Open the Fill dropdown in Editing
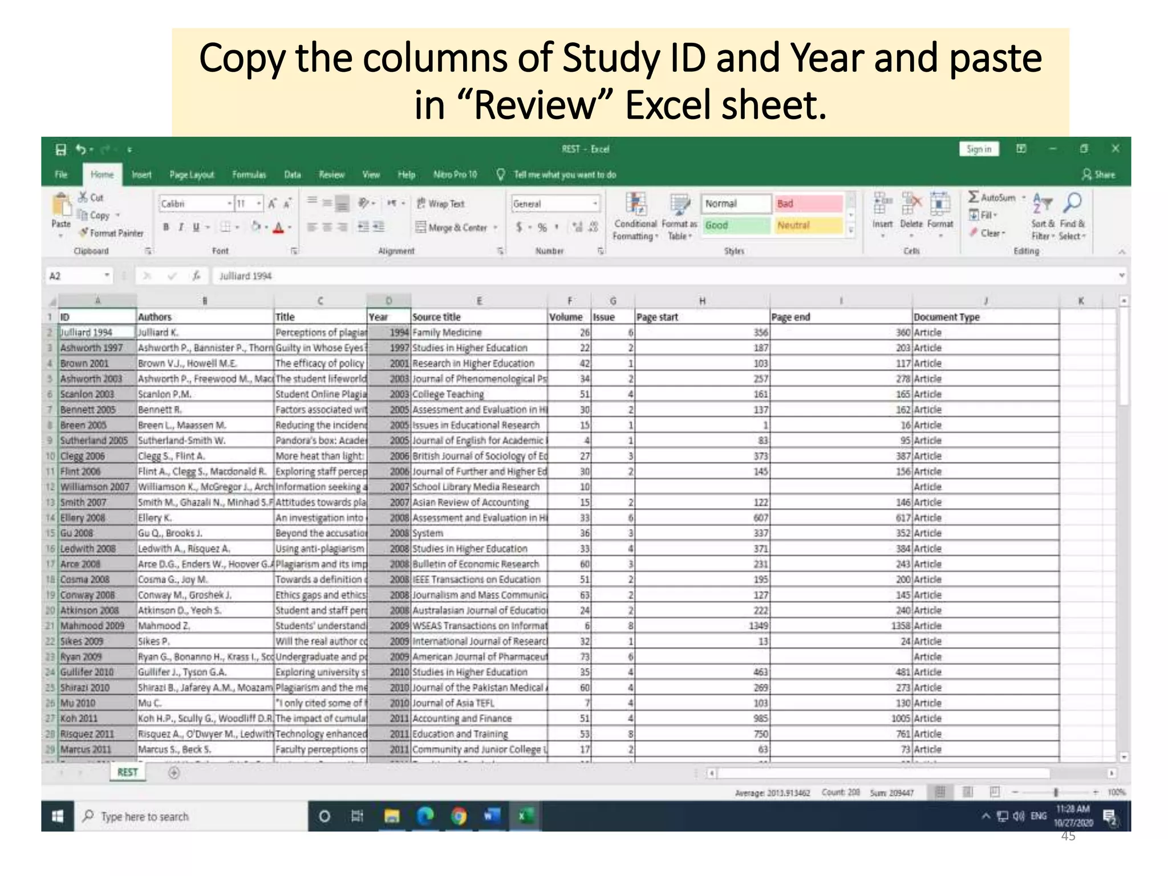 point(983,215)
